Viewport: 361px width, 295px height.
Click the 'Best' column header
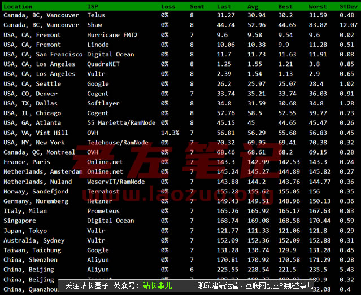click(x=285, y=7)
